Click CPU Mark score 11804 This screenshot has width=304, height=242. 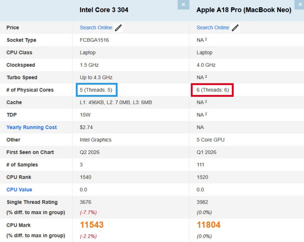click(209, 225)
